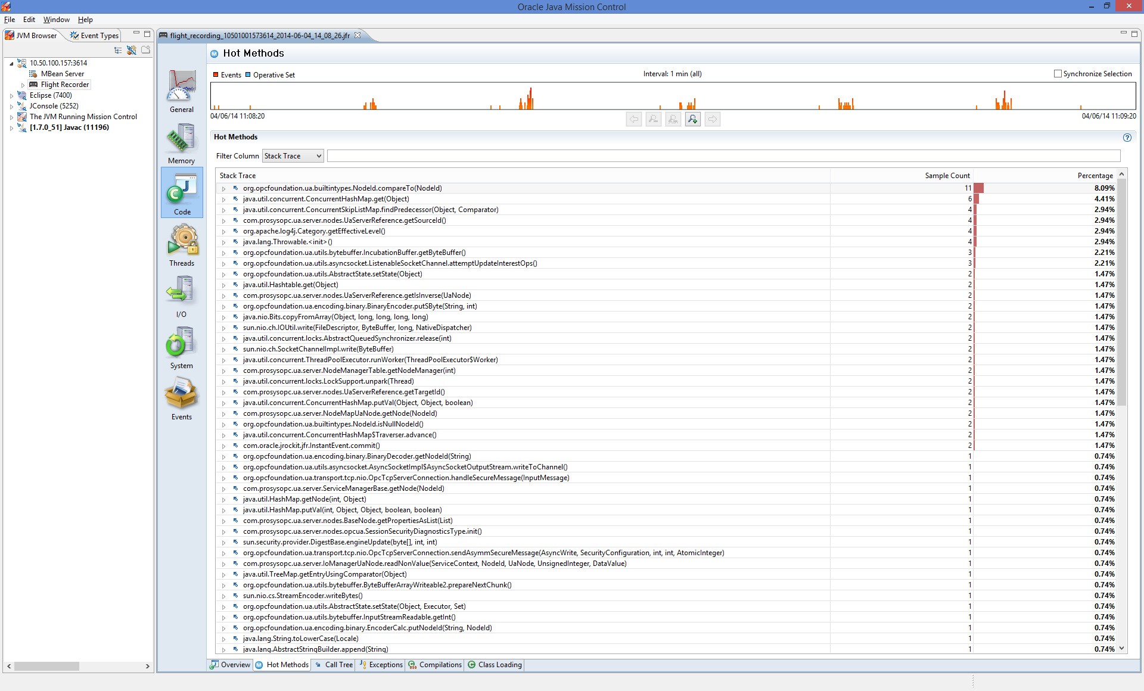Open the Edit menu

tap(29, 20)
